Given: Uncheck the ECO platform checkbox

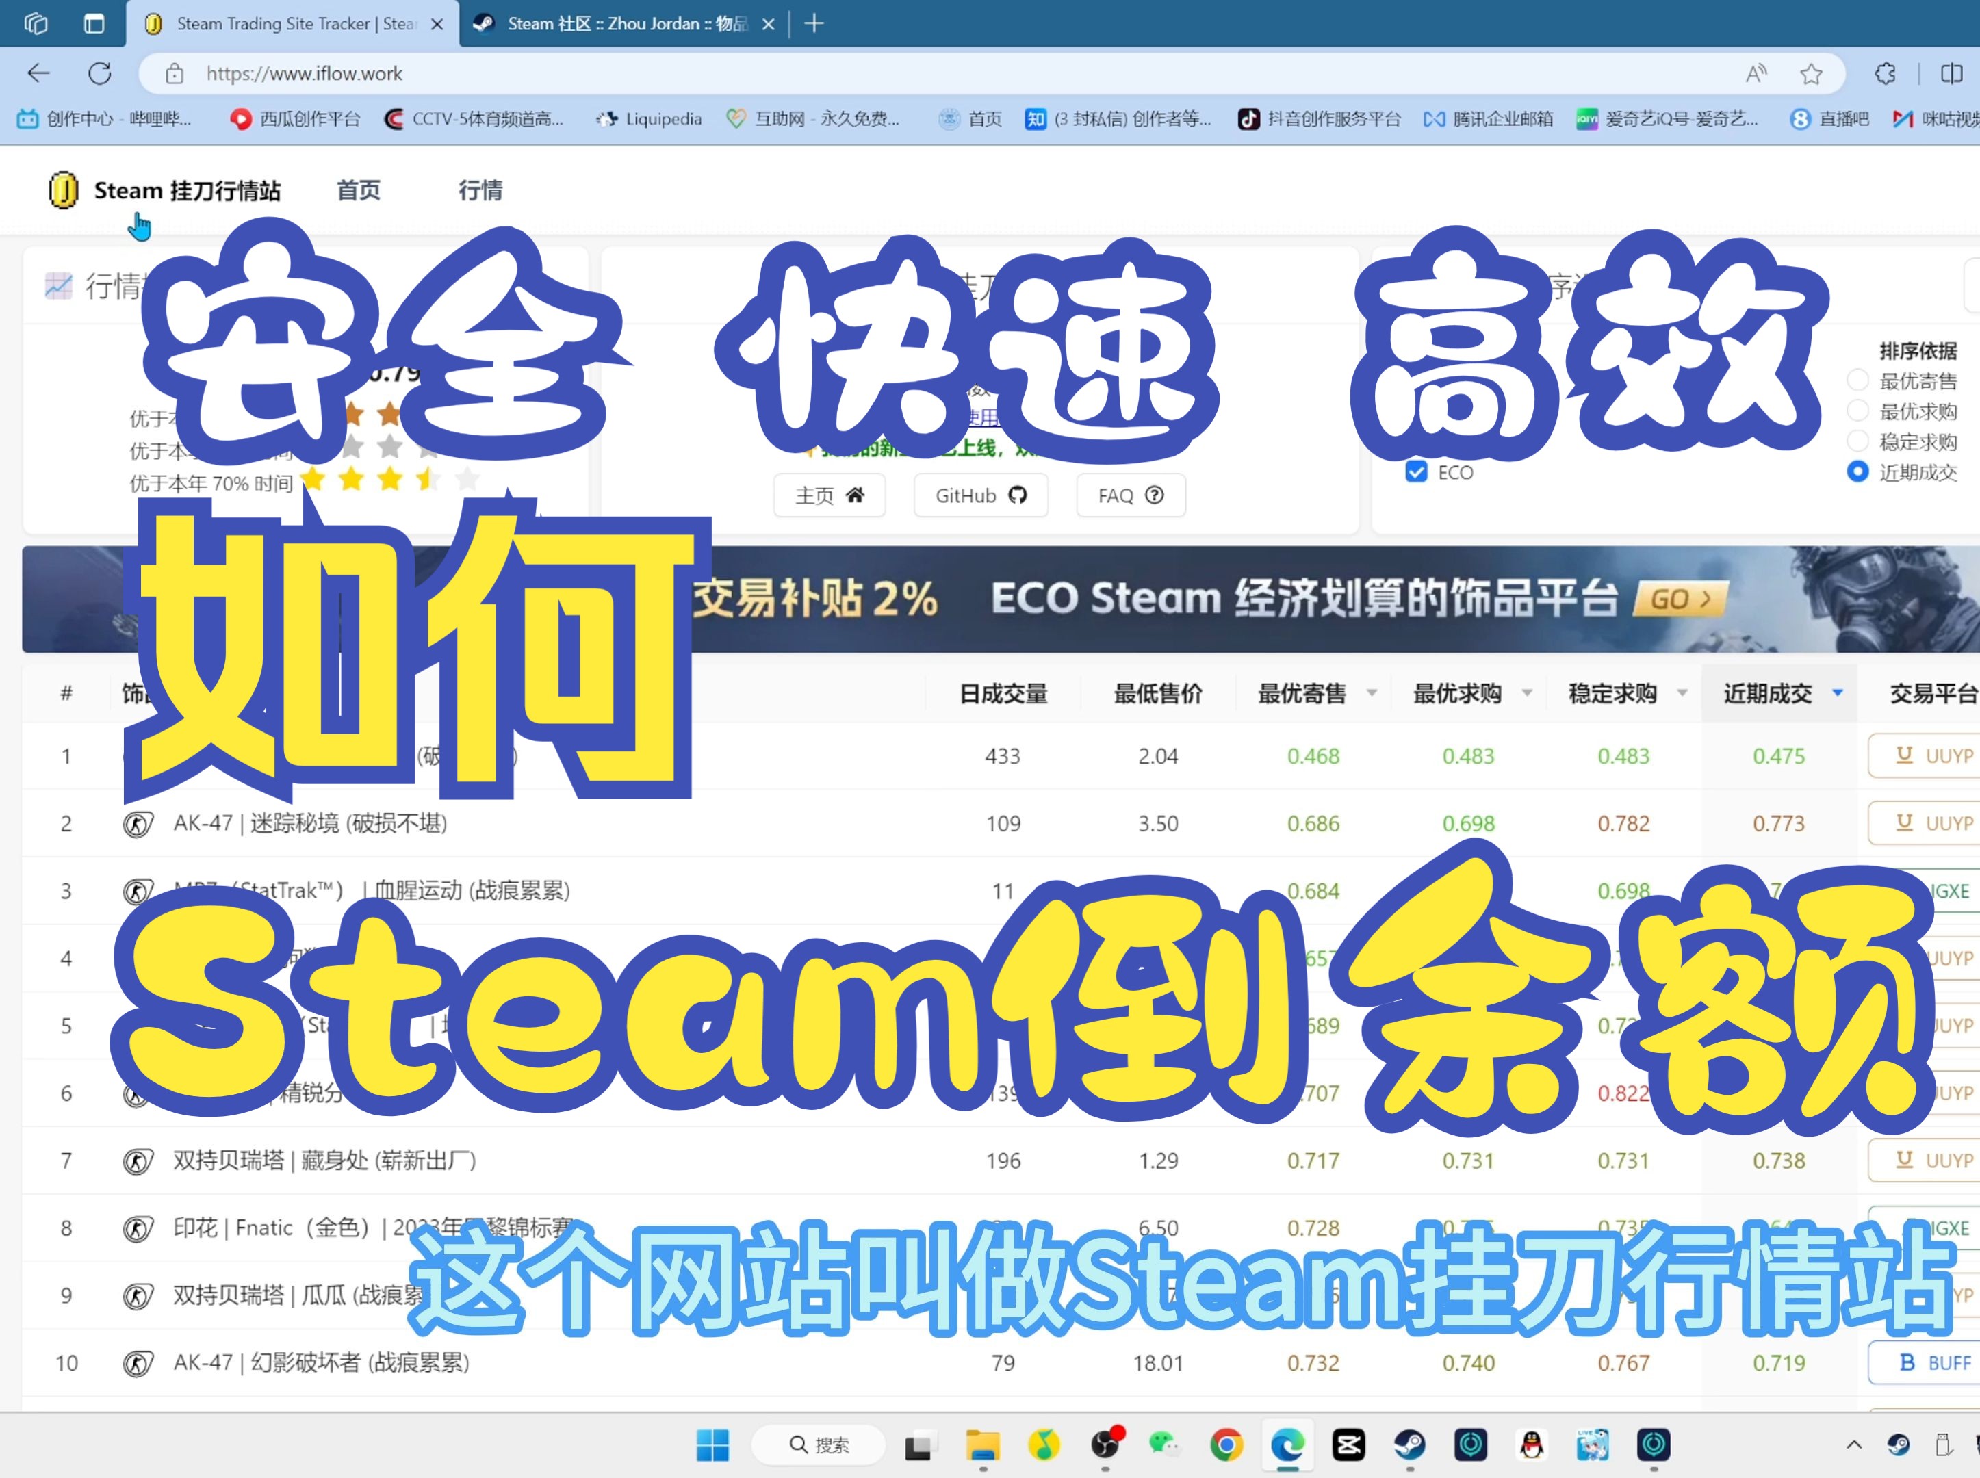Looking at the screenshot, I should tap(1416, 471).
